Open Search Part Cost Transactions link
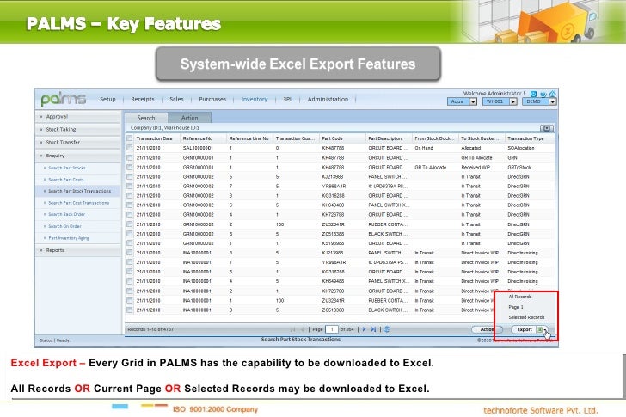626x417 pixels. pyautogui.click(x=78, y=203)
